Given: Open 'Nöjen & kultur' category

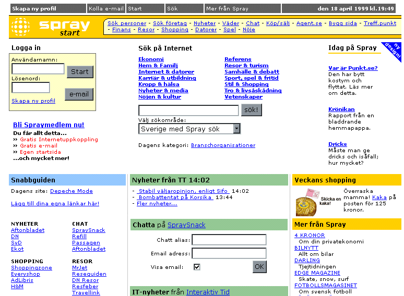Looking at the screenshot, I should pyautogui.click(x=160, y=97).
